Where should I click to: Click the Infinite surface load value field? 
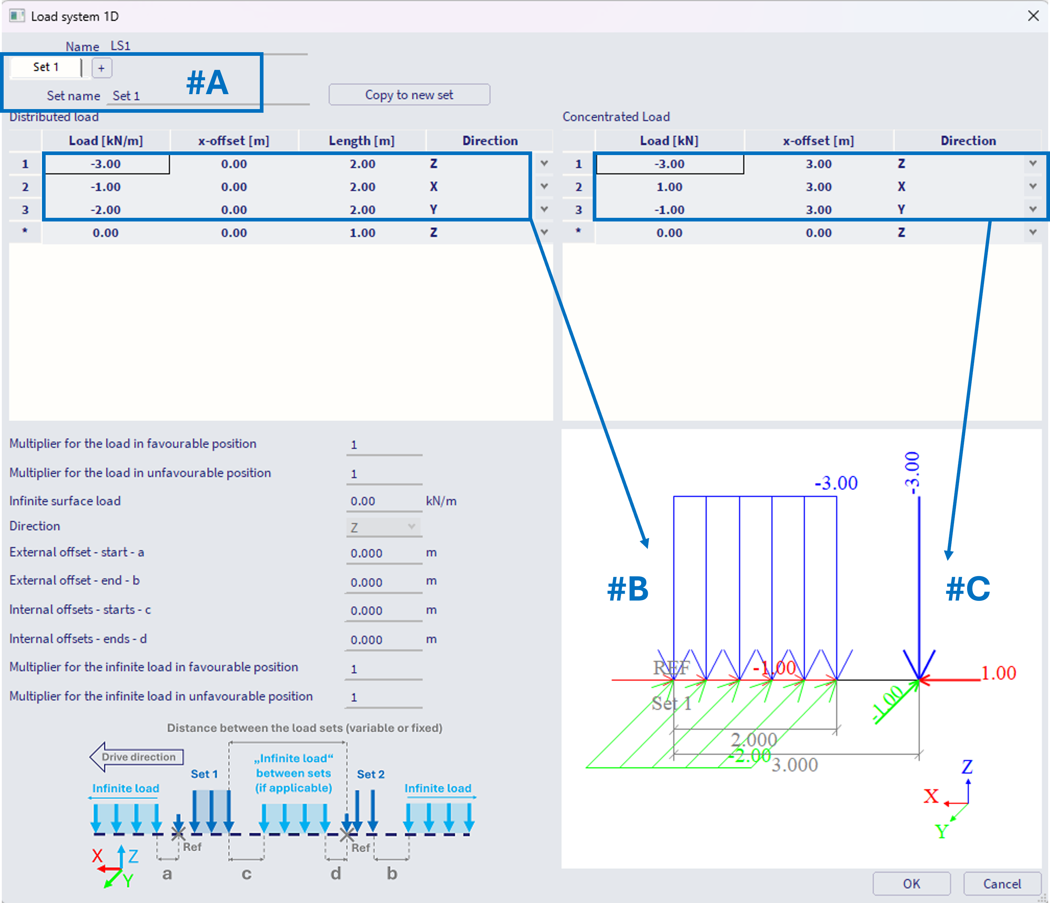pos(383,501)
